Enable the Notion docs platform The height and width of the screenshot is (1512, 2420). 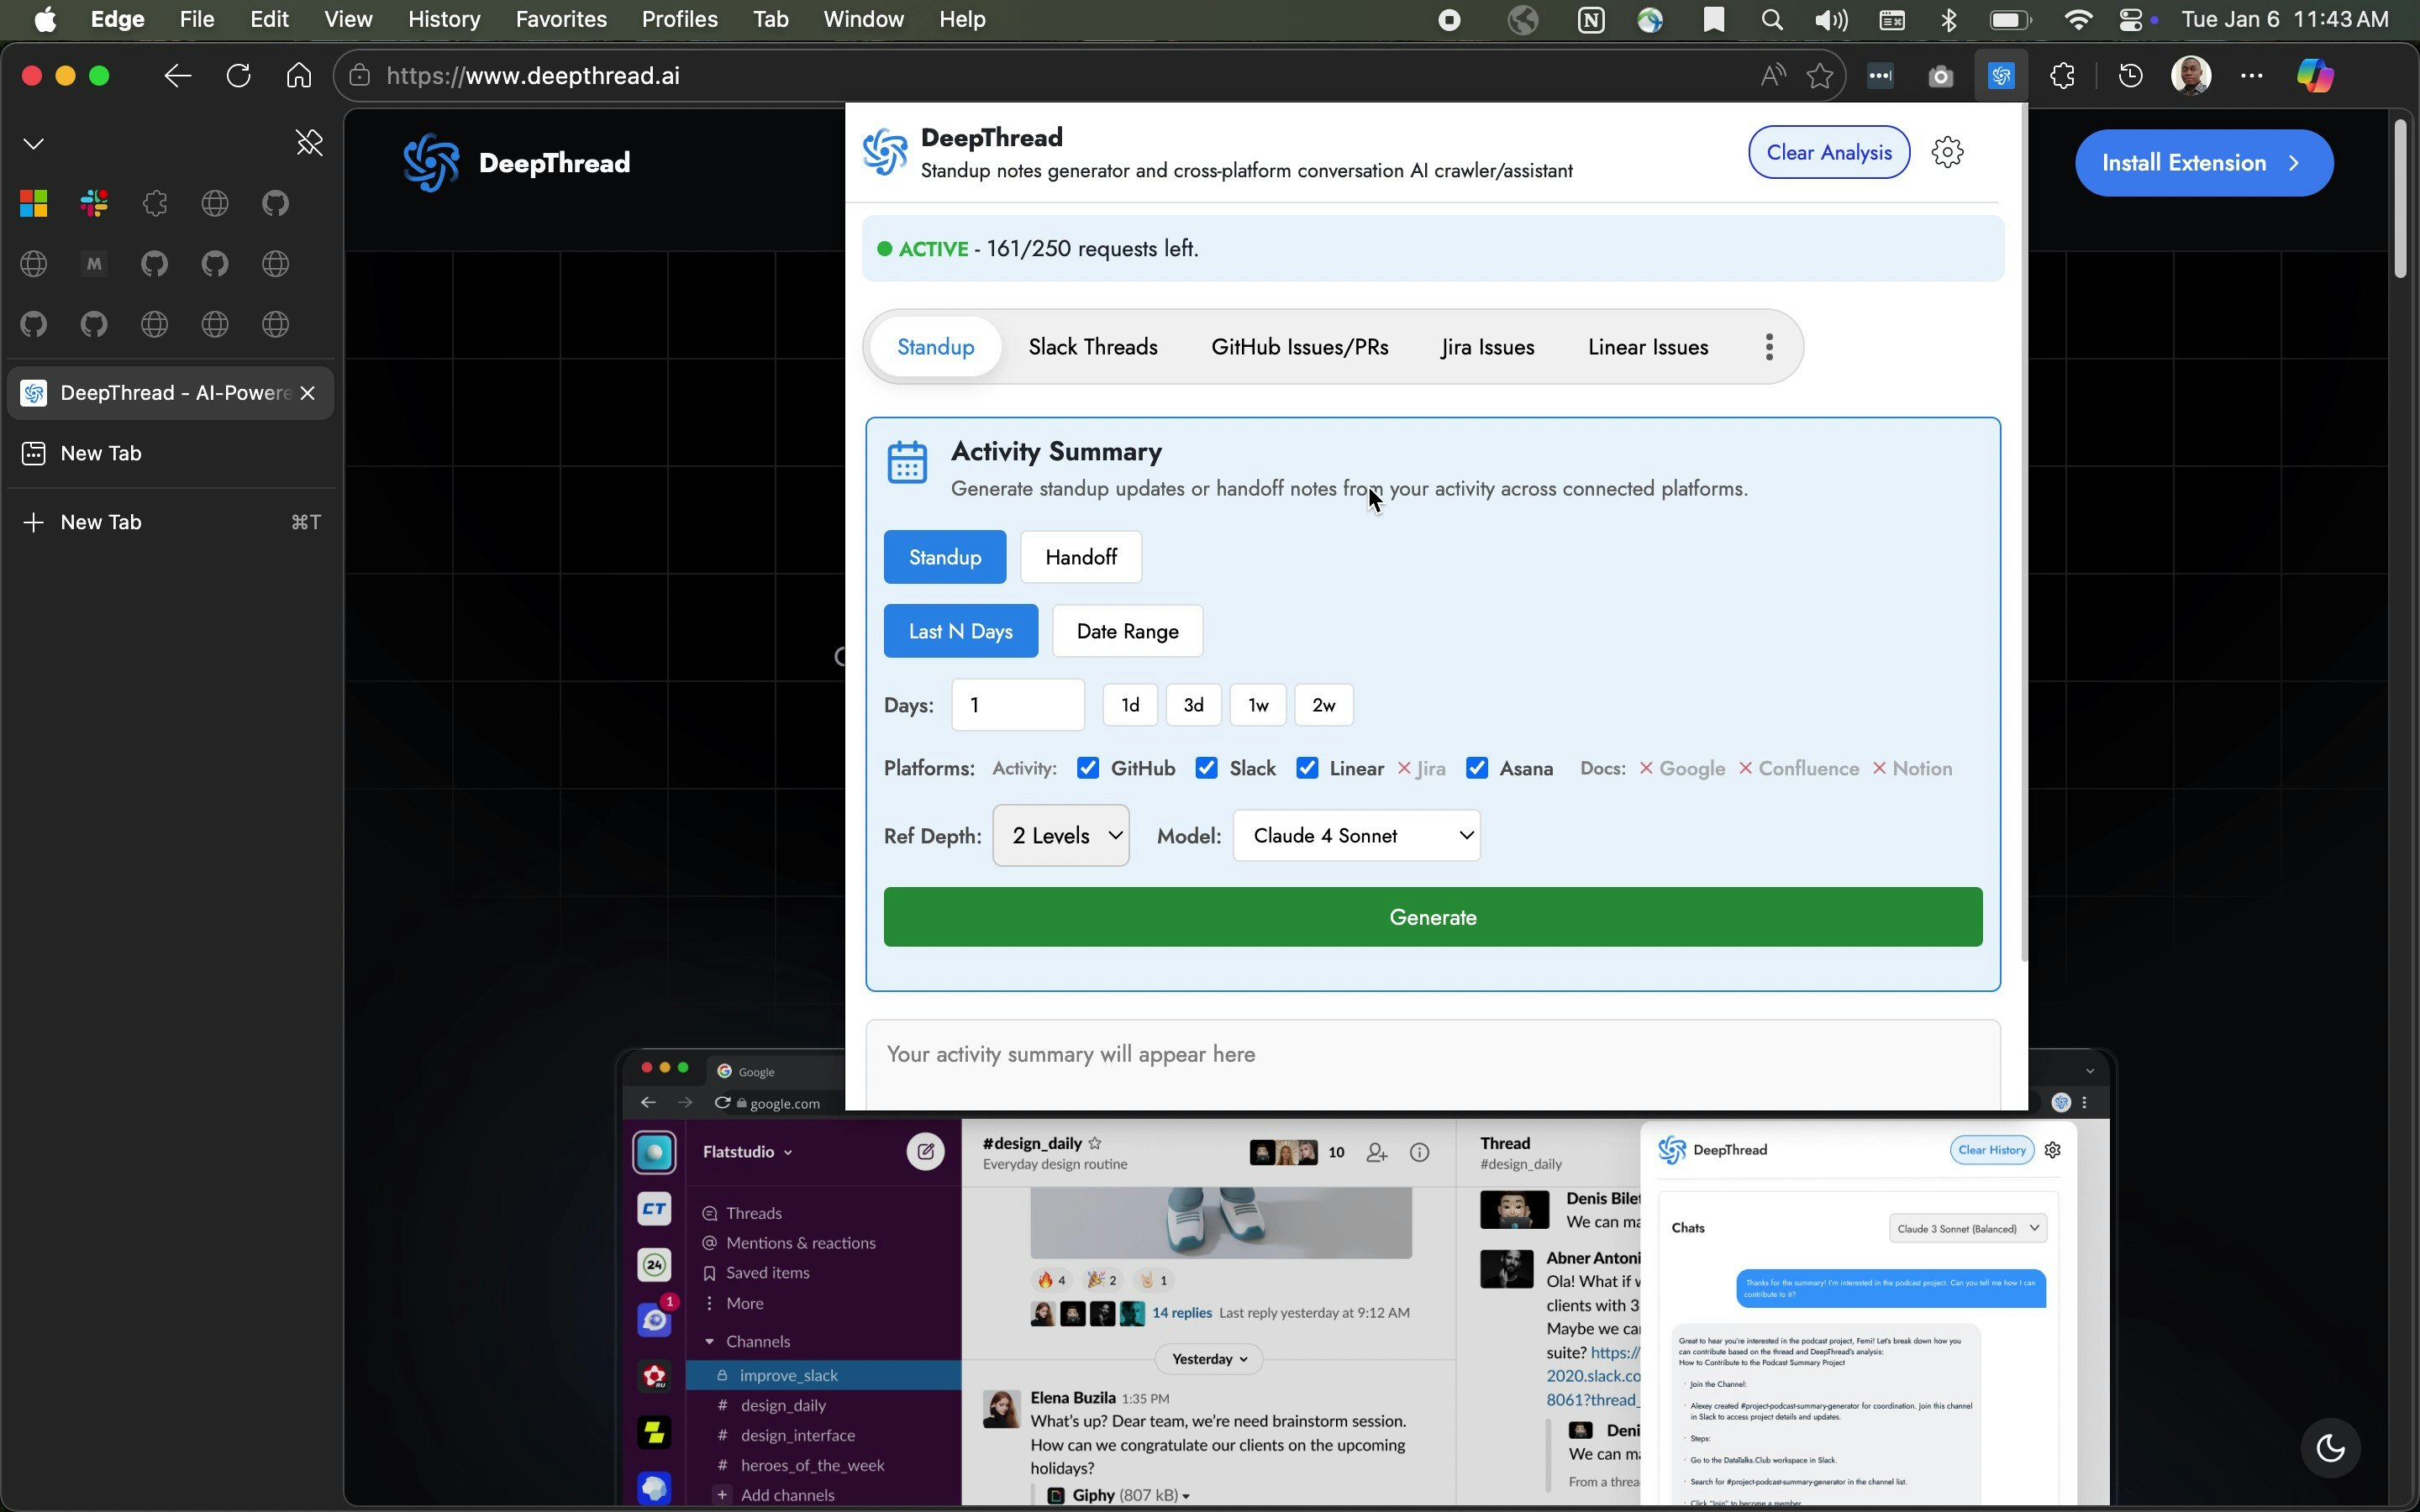pos(1912,768)
